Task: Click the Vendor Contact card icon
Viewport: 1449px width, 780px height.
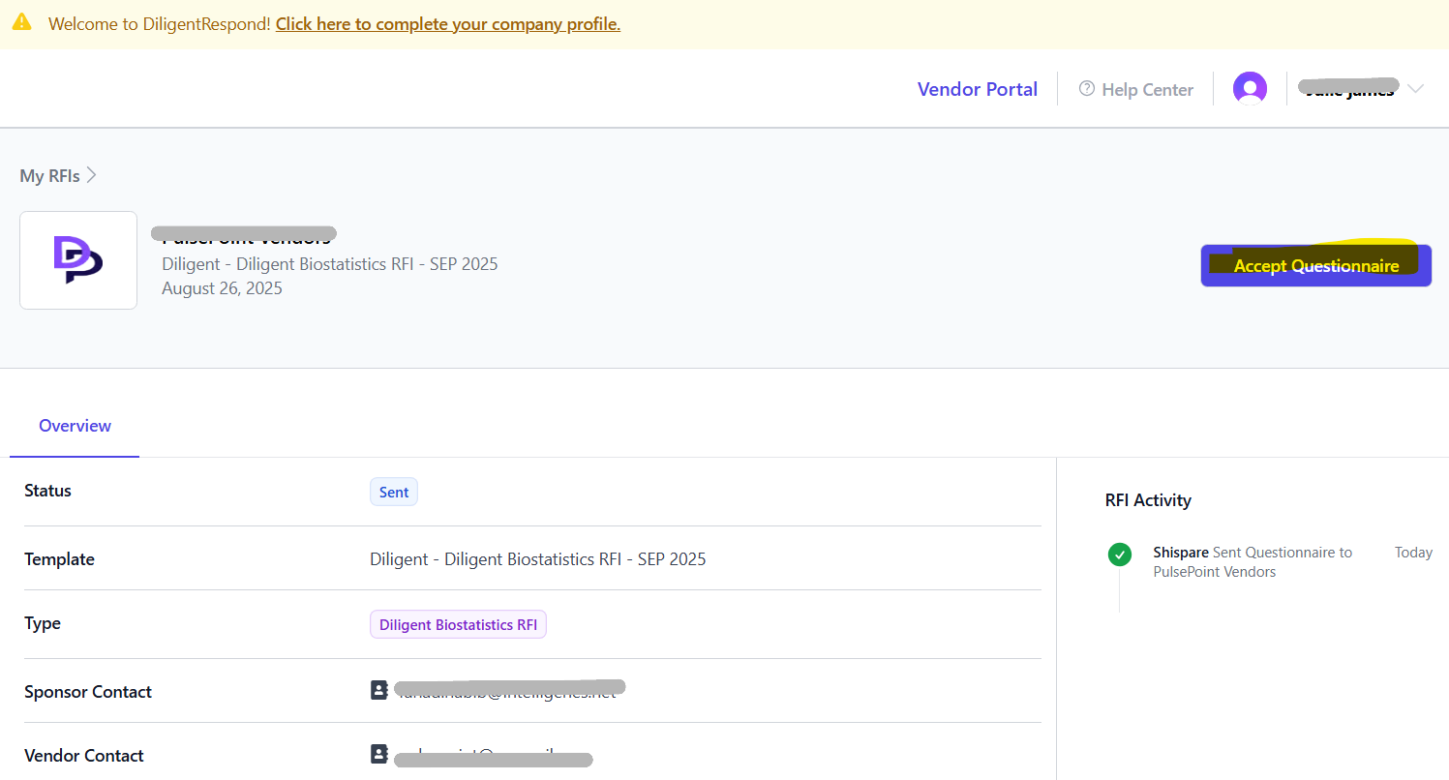Action: coord(379,754)
